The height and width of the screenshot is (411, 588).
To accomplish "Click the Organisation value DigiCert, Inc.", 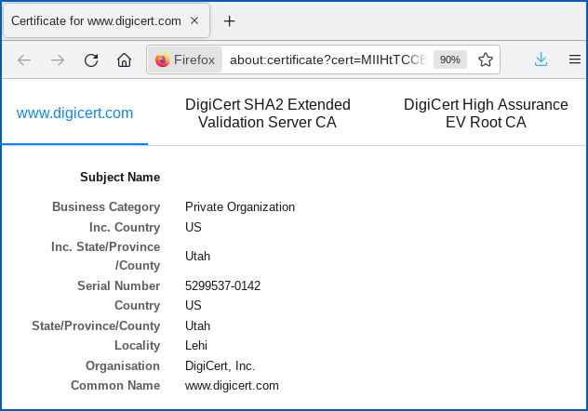I will click(220, 366).
